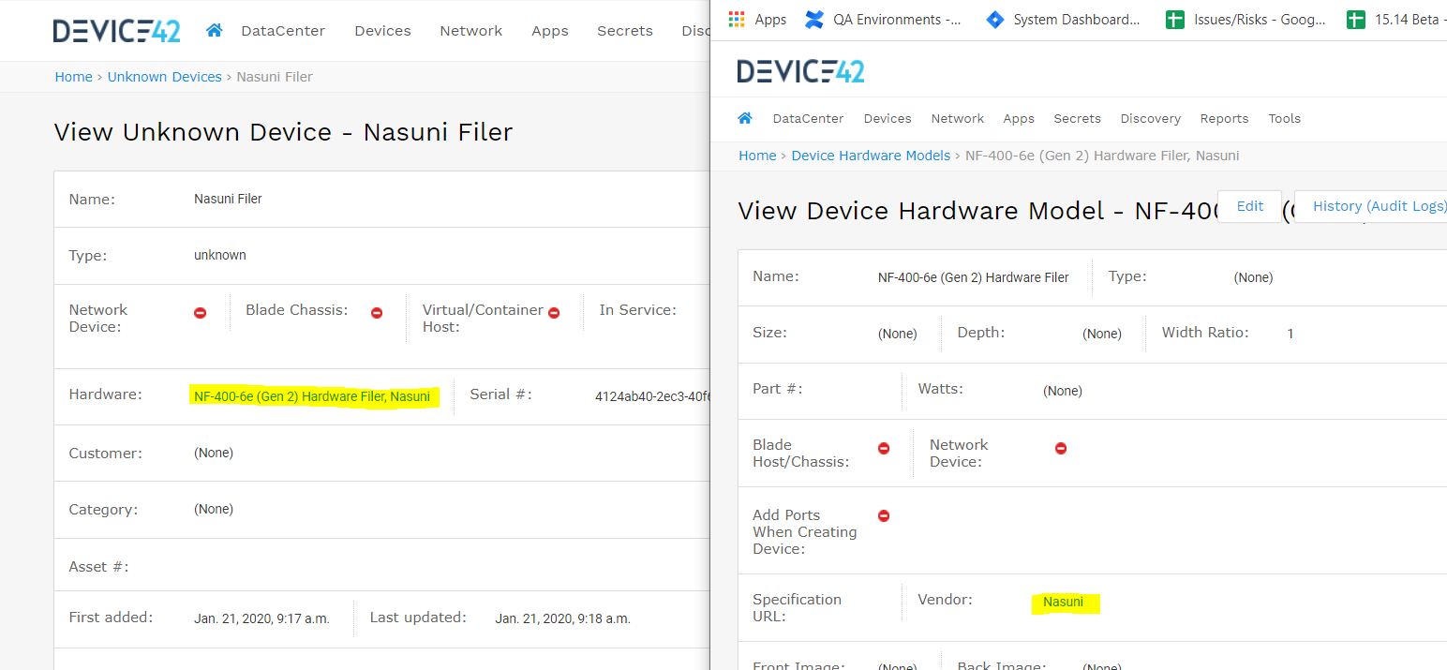The image size is (1447, 670).
Task: Open Secrets menu in left window
Action: (625, 31)
